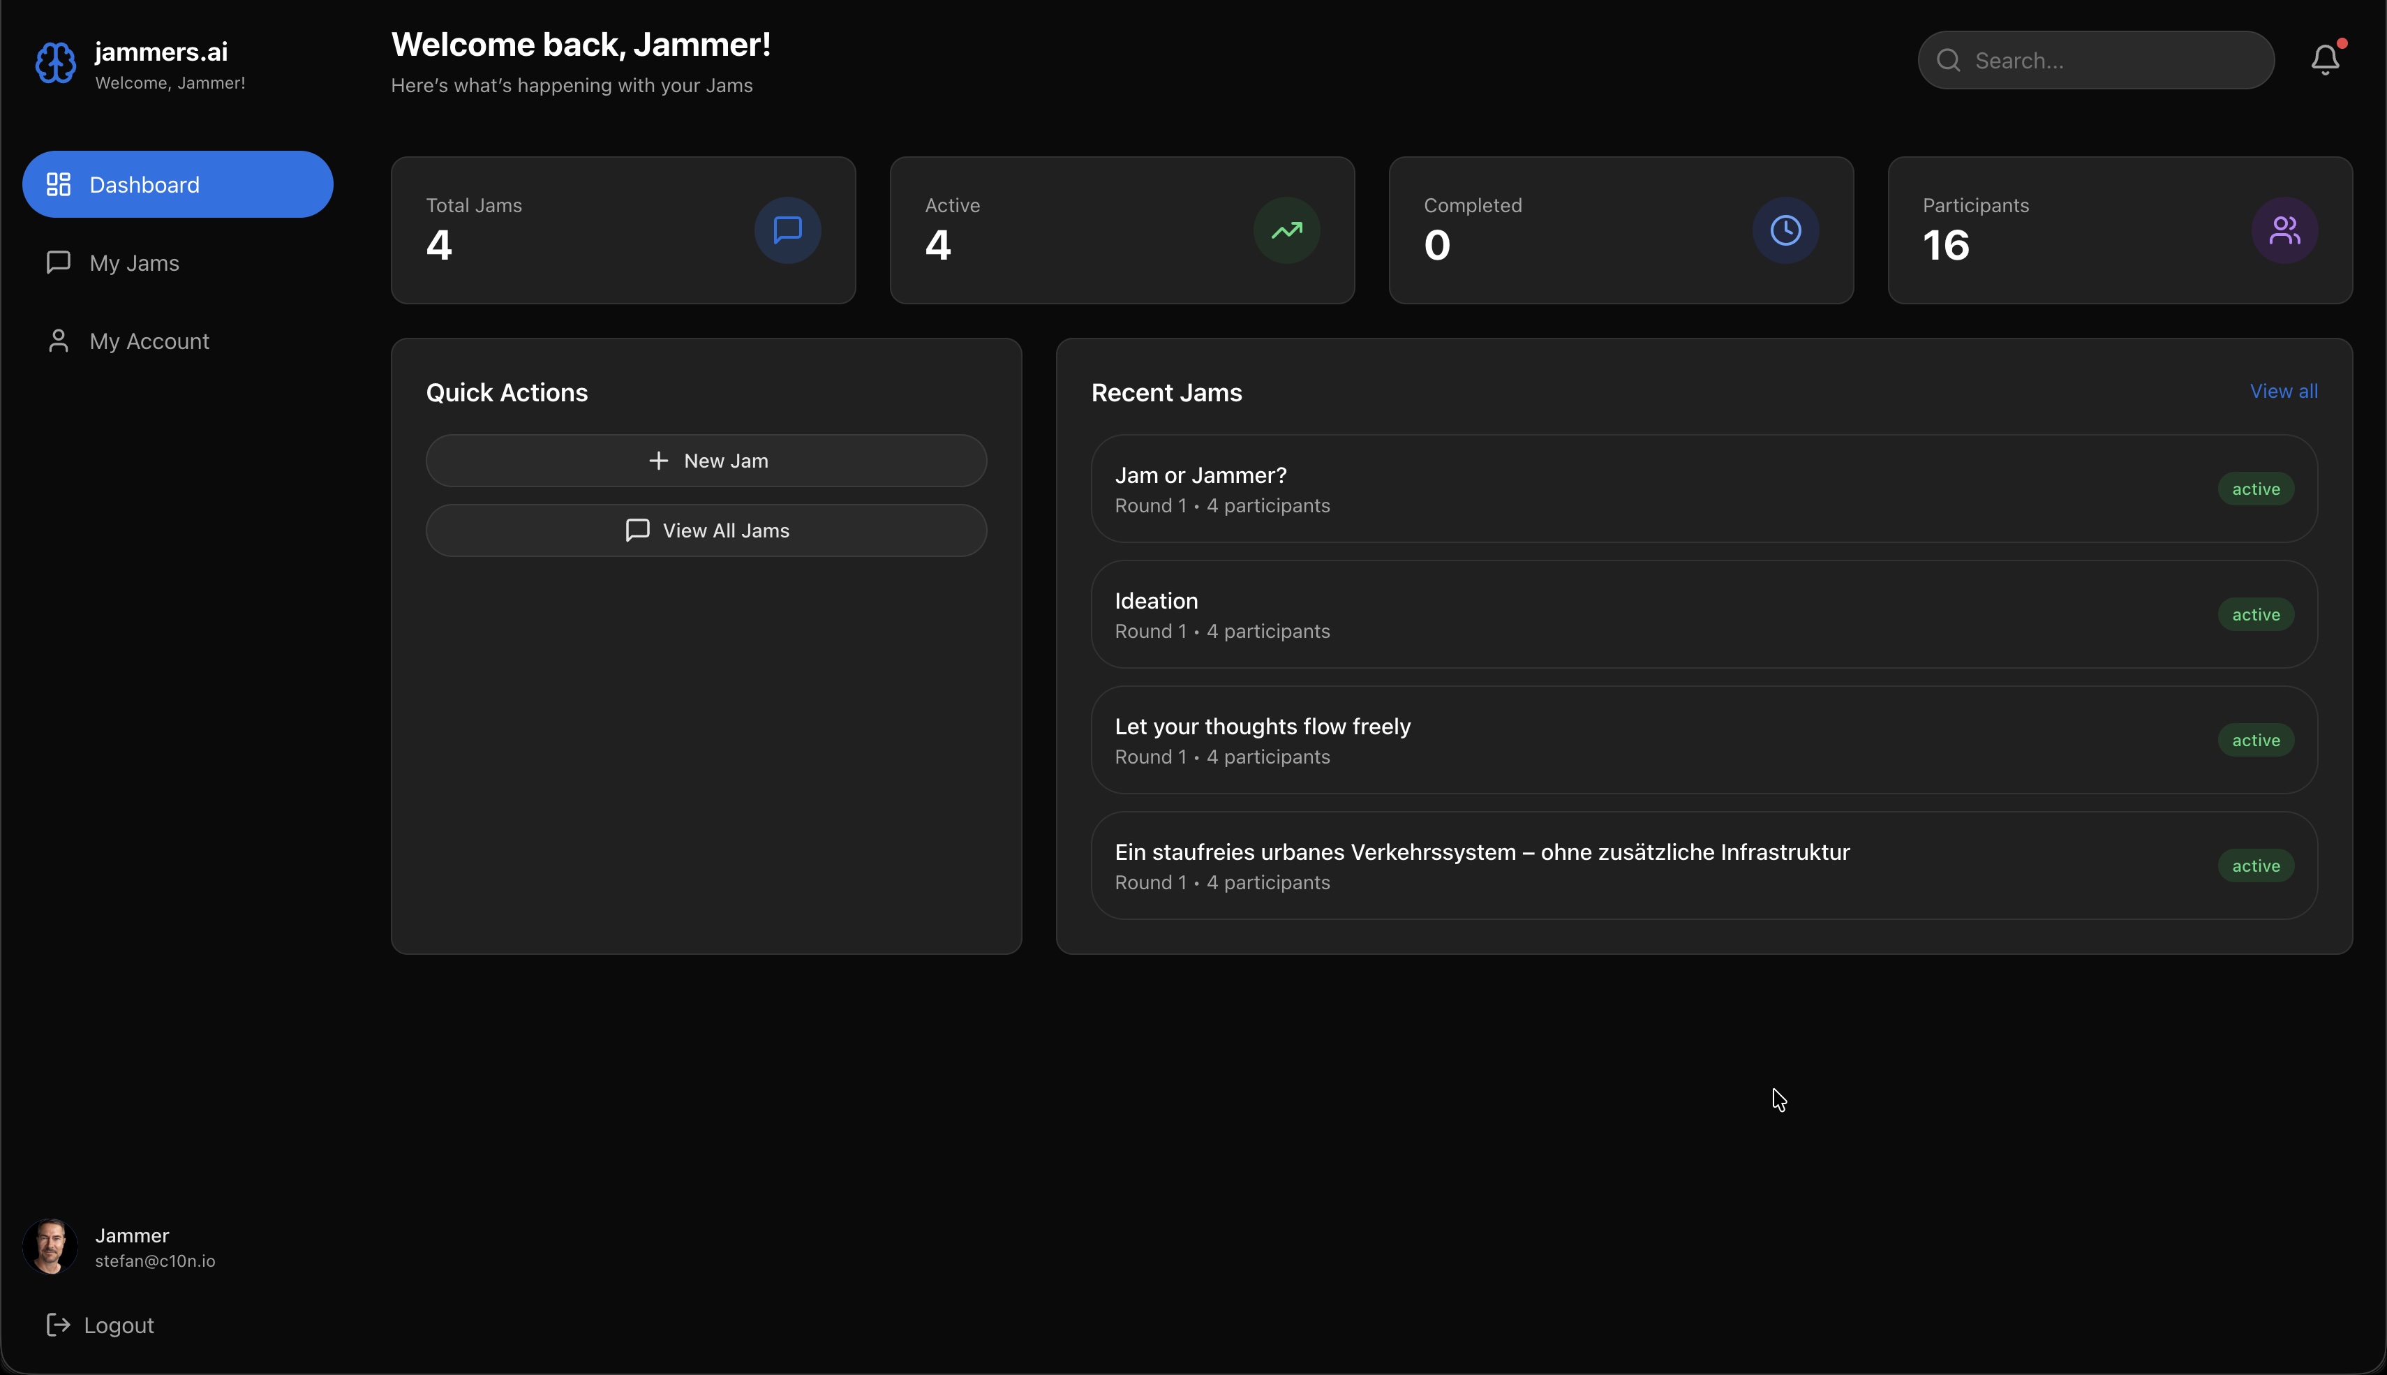The image size is (2387, 1375).
Task: Open the Ideation jam row
Action: pyautogui.click(x=1704, y=614)
